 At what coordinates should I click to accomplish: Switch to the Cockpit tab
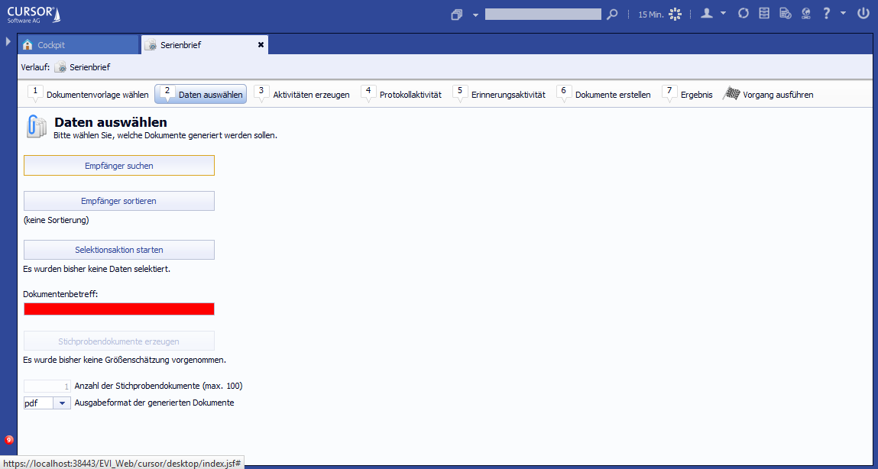[x=79, y=45]
